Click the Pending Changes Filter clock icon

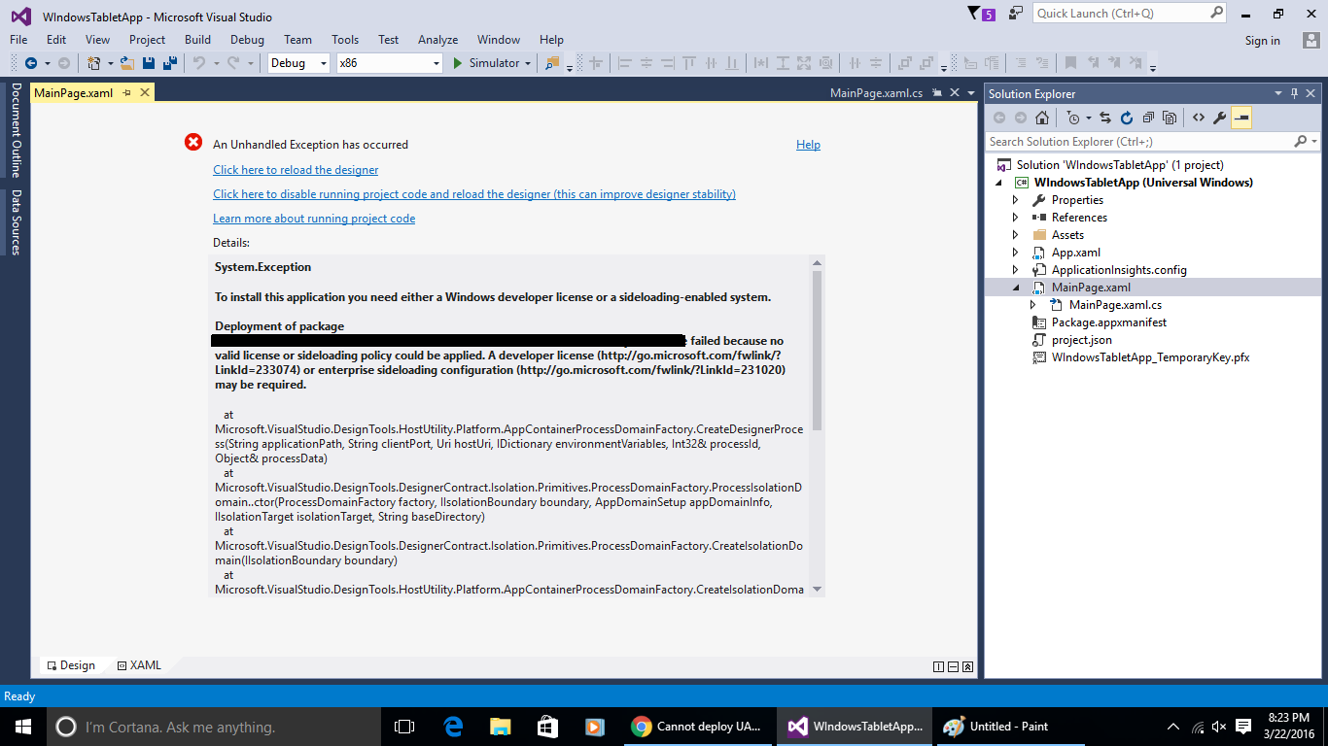[1073, 118]
